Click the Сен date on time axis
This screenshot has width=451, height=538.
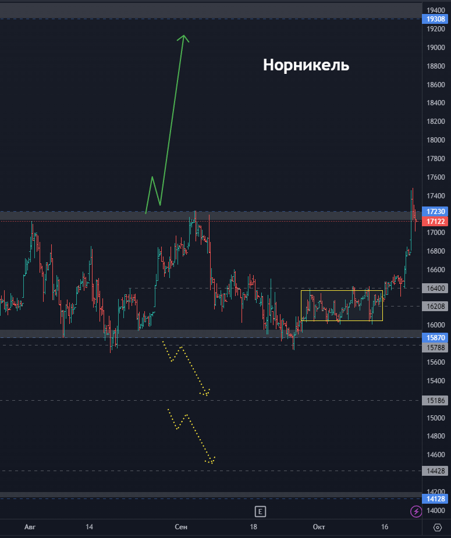click(181, 527)
